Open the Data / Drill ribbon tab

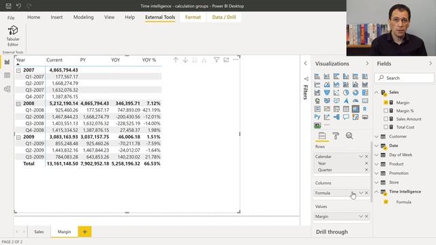click(x=224, y=17)
